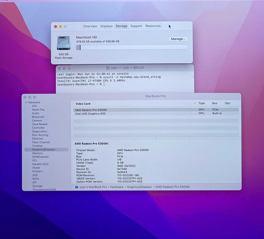This screenshot has height=239, width=264.
Task: Select FireWire in the sidebar
Action: point(37,146)
